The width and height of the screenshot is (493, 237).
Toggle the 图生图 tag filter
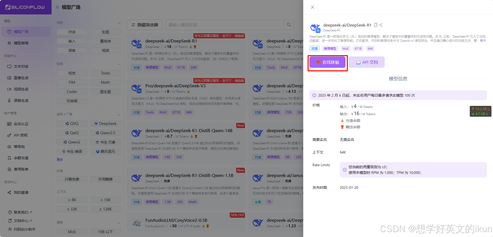coord(105,92)
